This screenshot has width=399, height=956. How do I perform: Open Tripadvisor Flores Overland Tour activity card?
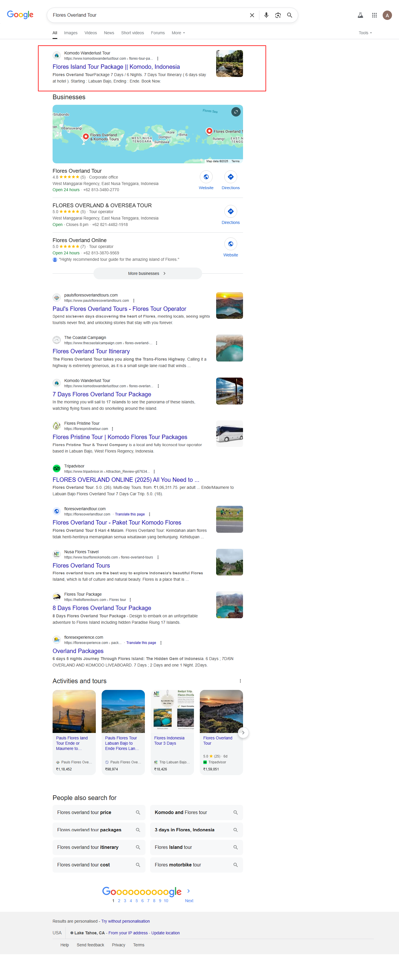tap(221, 732)
